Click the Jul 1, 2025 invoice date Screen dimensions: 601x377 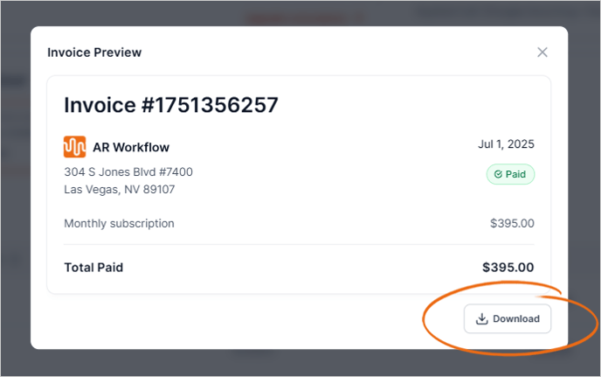[x=506, y=144]
